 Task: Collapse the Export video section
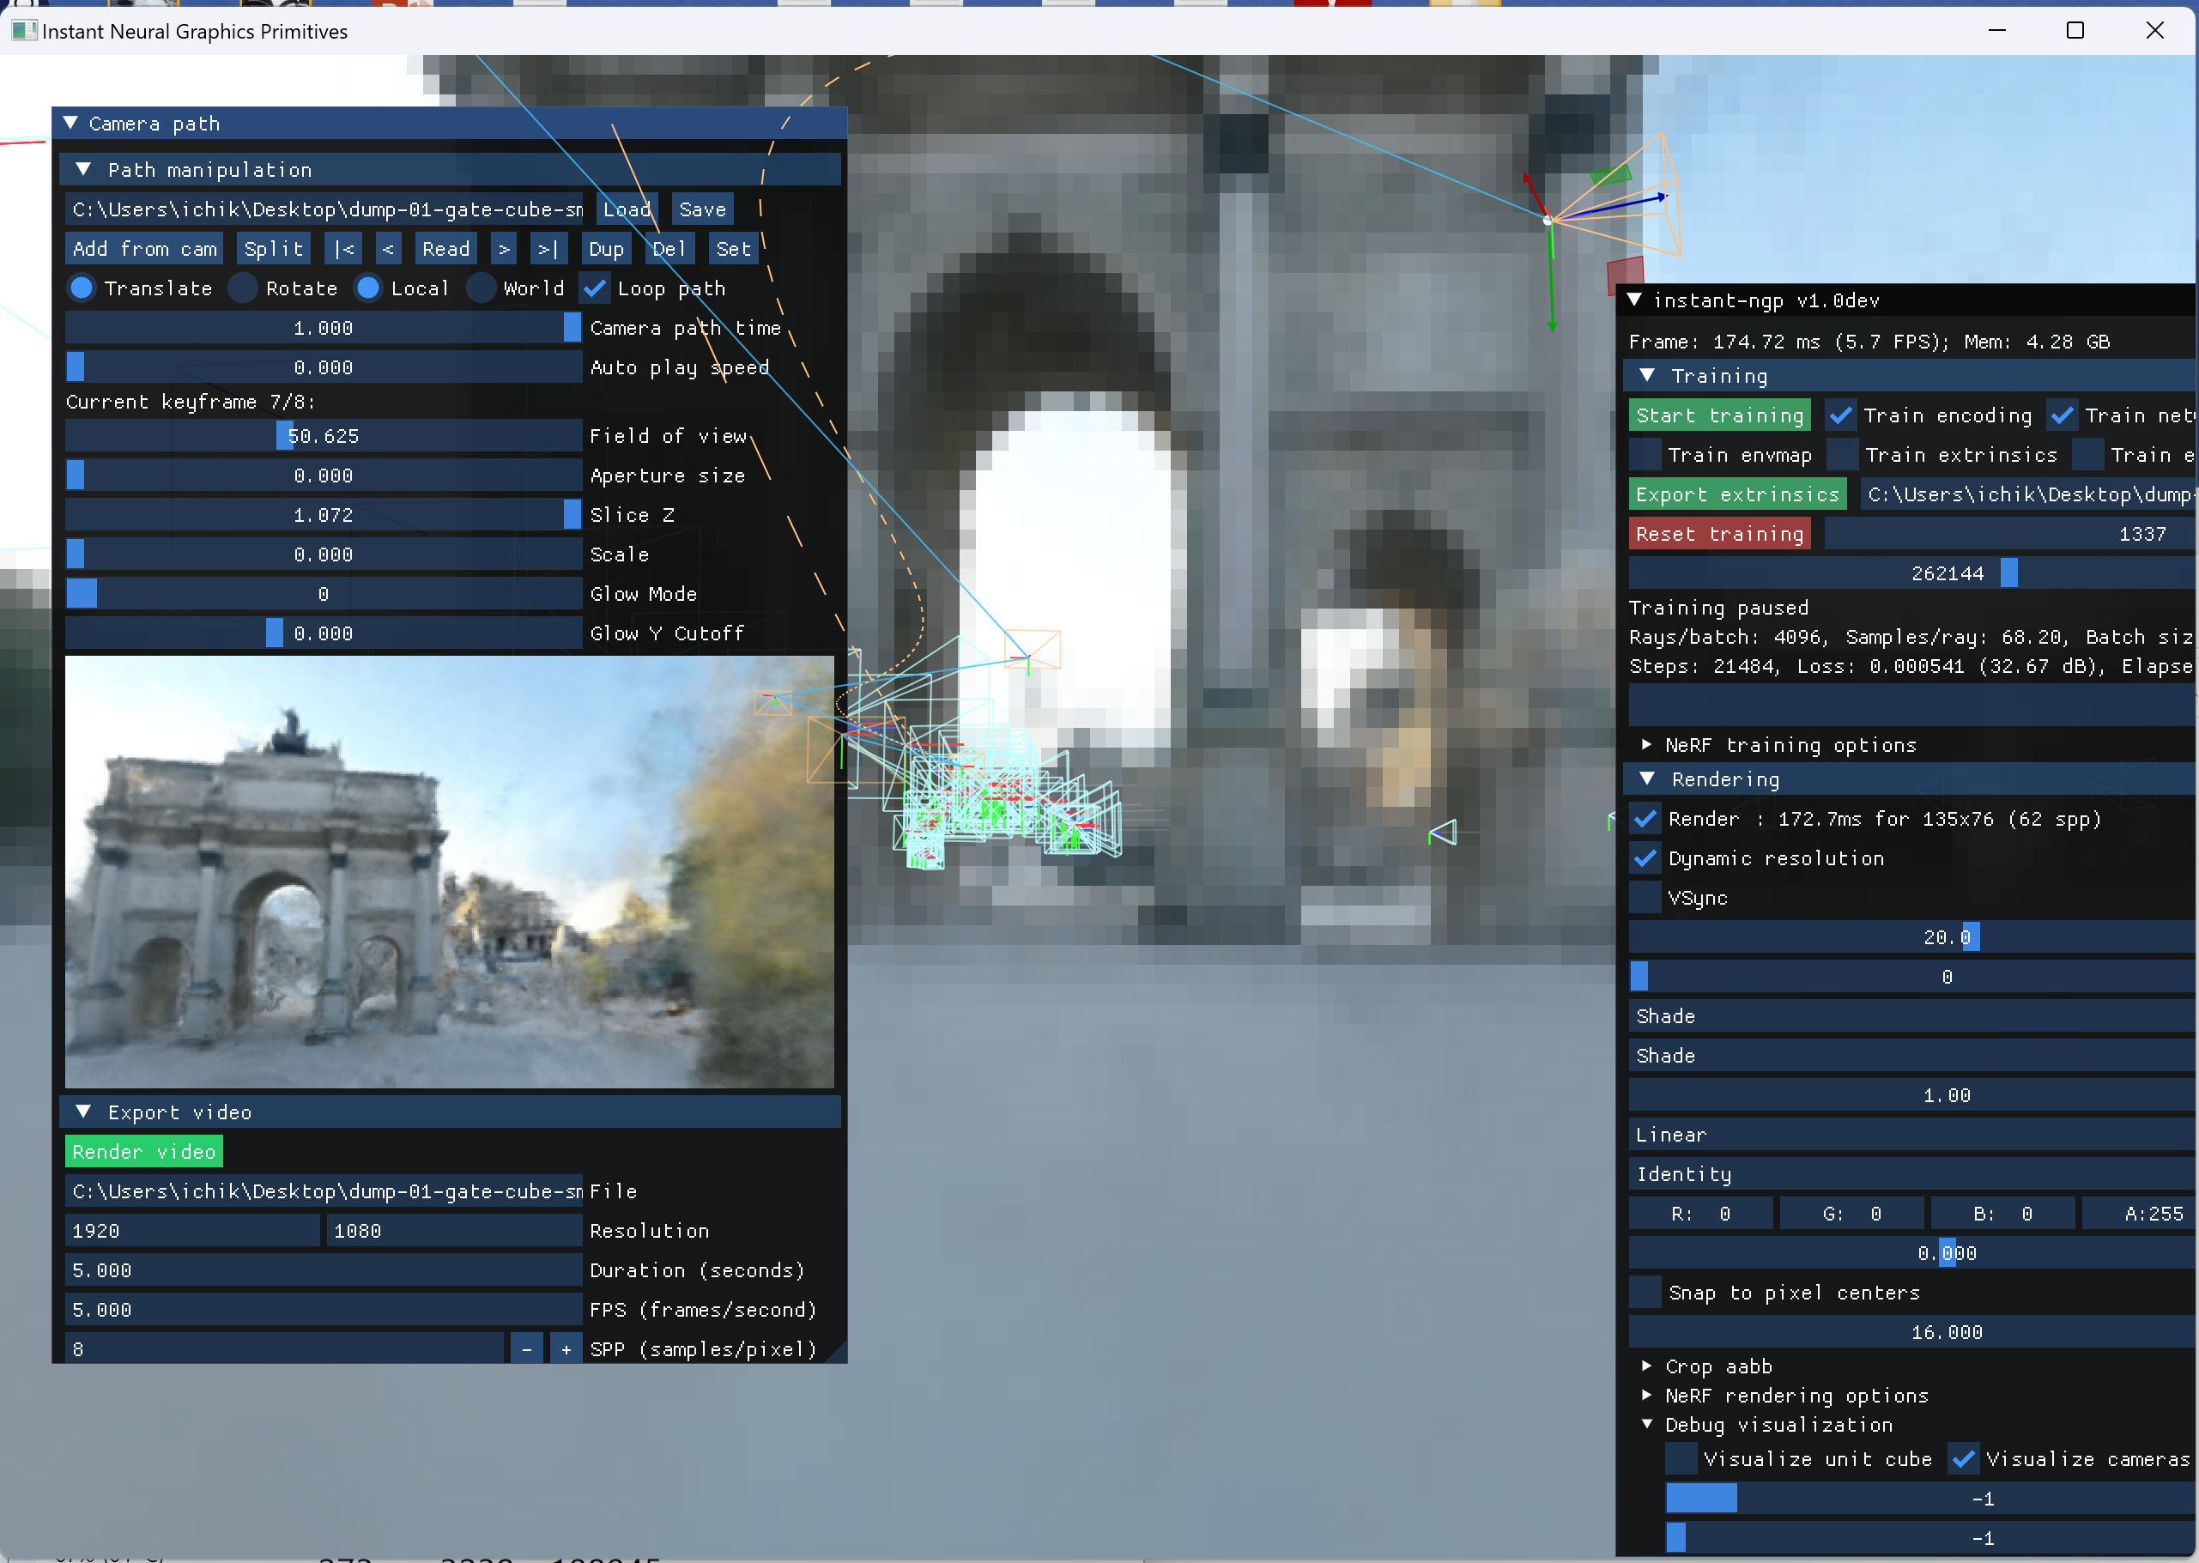point(84,1112)
